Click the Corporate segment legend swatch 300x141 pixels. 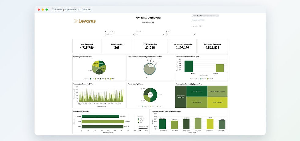coord(138,119)
